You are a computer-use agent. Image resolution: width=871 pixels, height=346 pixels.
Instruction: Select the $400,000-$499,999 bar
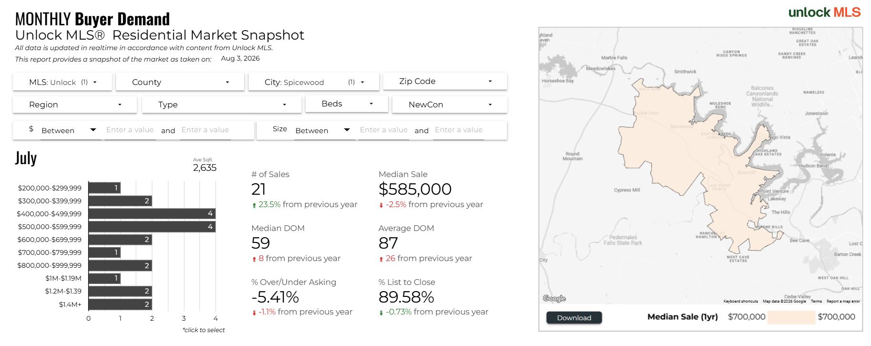pyautogui.click(x=152, y=214)
